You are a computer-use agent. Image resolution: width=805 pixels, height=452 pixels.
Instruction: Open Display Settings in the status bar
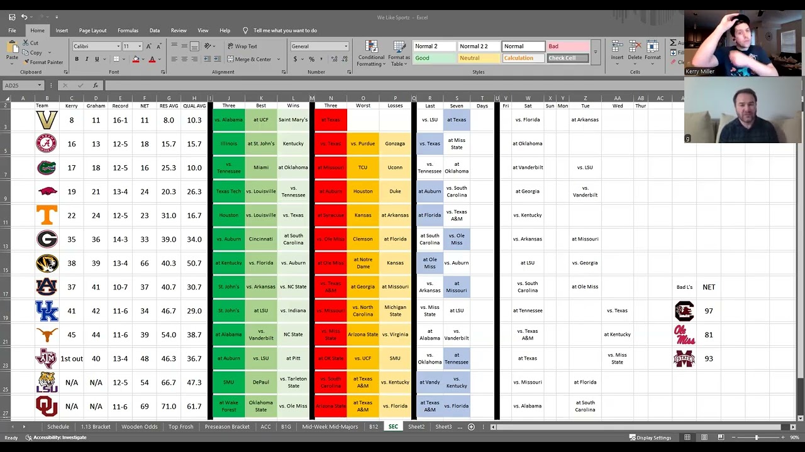coord(650,438)
